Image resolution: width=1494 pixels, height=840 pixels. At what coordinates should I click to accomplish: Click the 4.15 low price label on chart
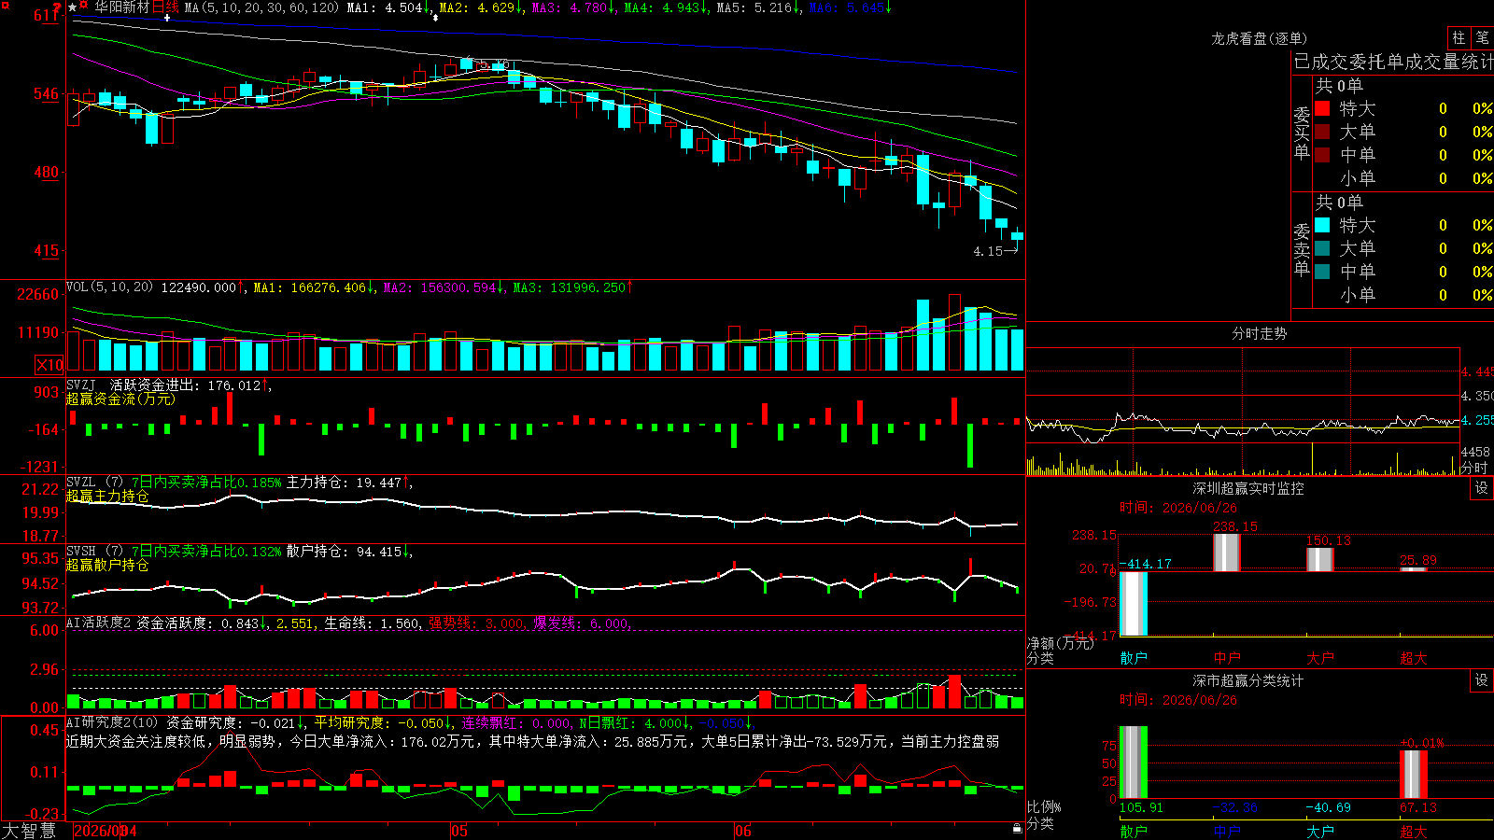987,251
